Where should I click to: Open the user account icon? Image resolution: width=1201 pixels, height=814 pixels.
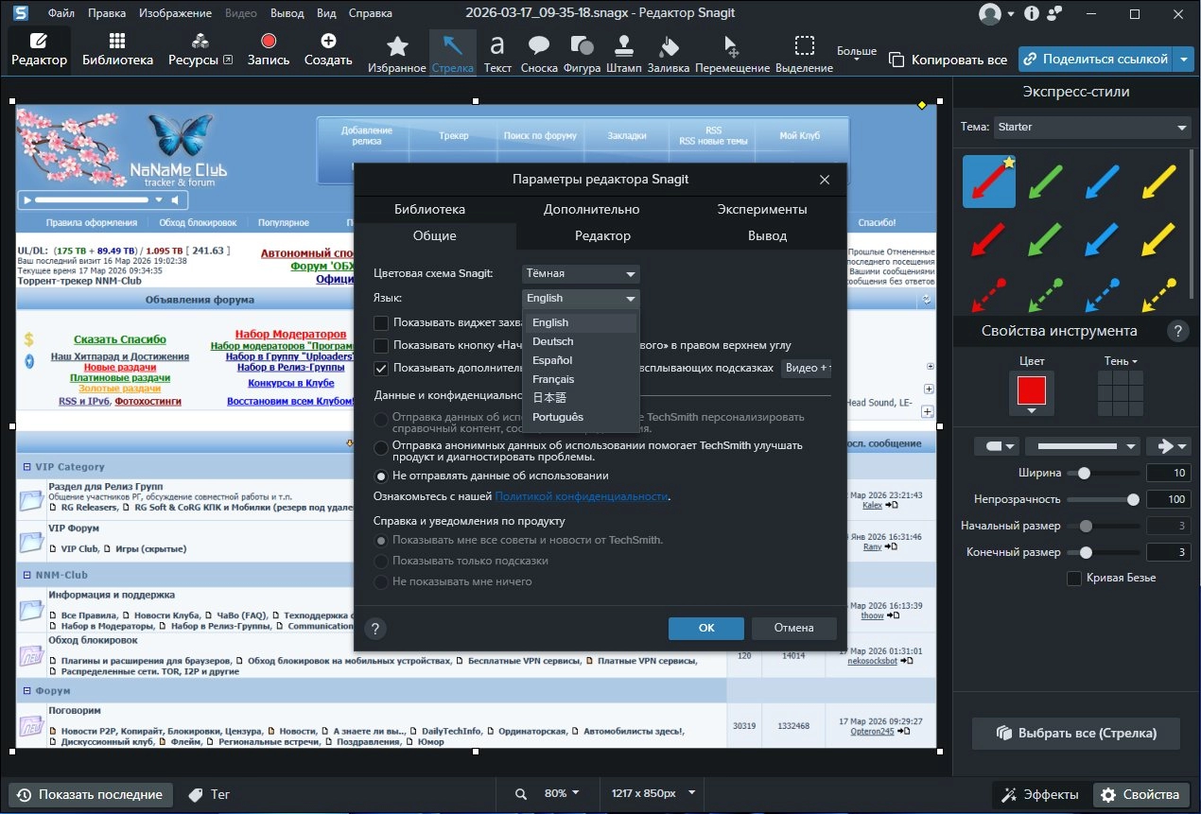990,13
